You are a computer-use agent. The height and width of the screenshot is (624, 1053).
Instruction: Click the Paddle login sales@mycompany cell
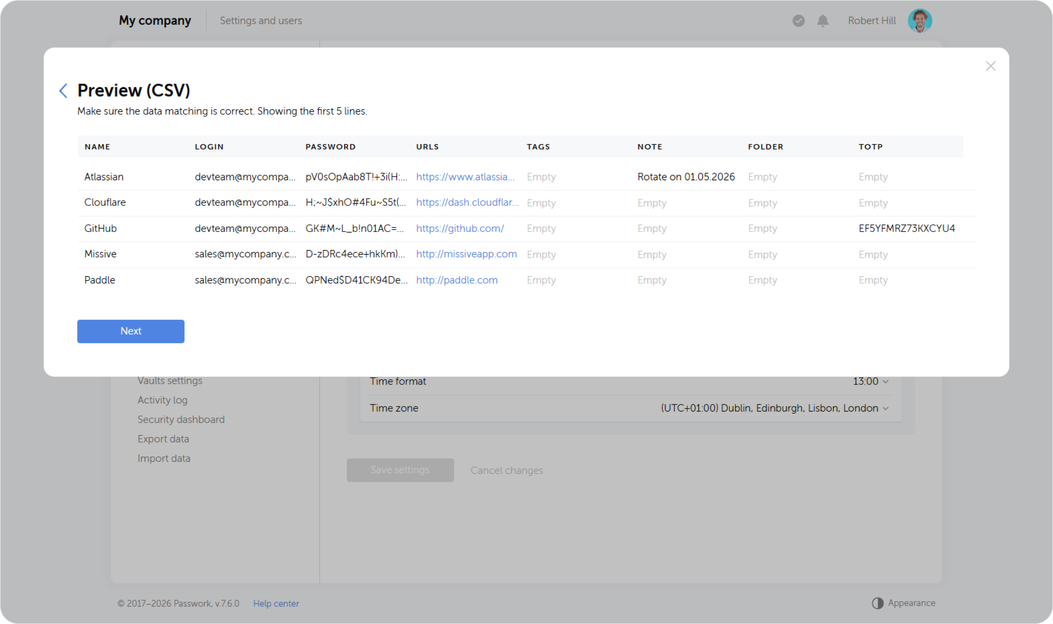tap(245, 280)
